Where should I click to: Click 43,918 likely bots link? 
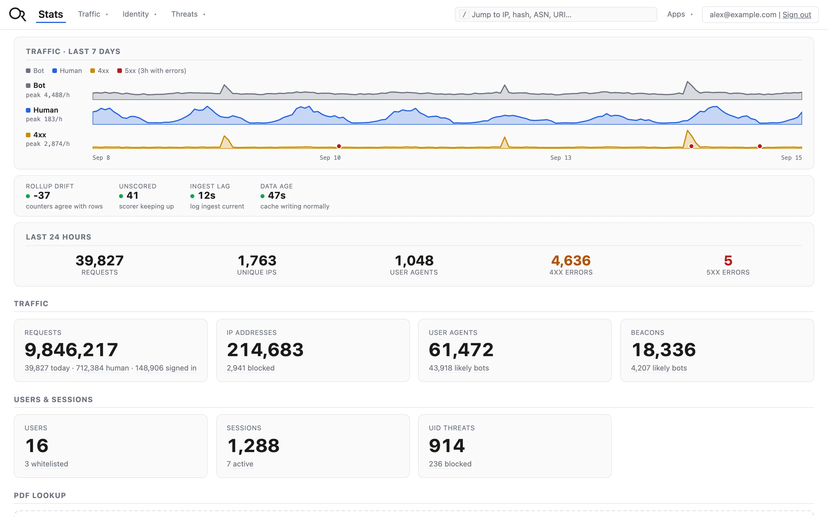pos(459,368)
